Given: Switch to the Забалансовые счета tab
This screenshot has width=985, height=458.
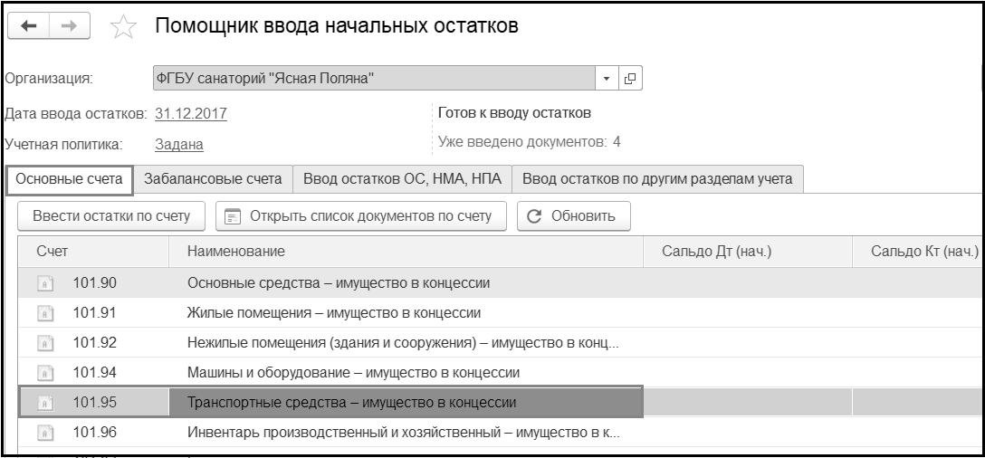Looking at the screenshot, I should [213, 179].
